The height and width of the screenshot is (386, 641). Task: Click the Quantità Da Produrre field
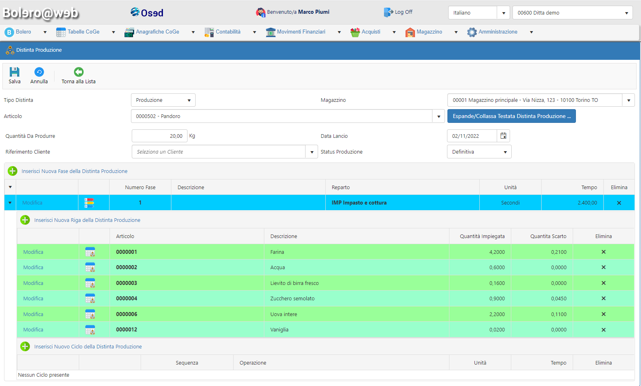(x=160, y=136)
